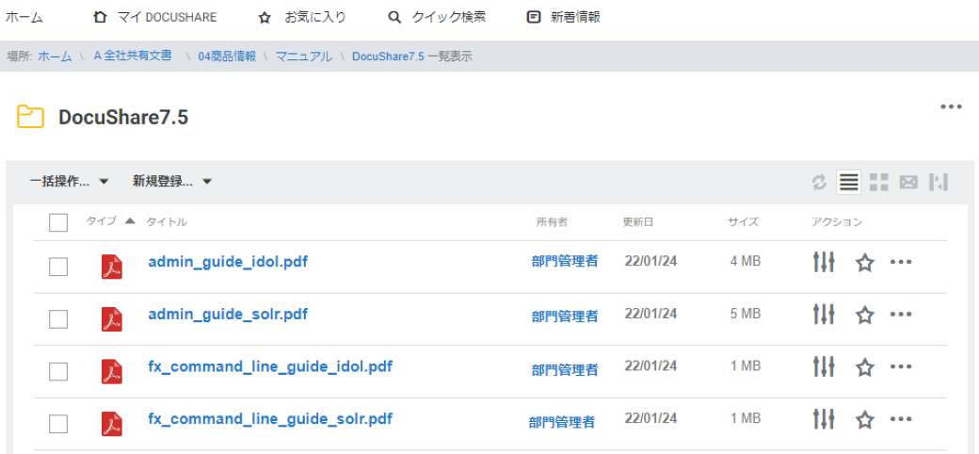Open properties icon for admin_guide_solr.pdf

(824, 315)
